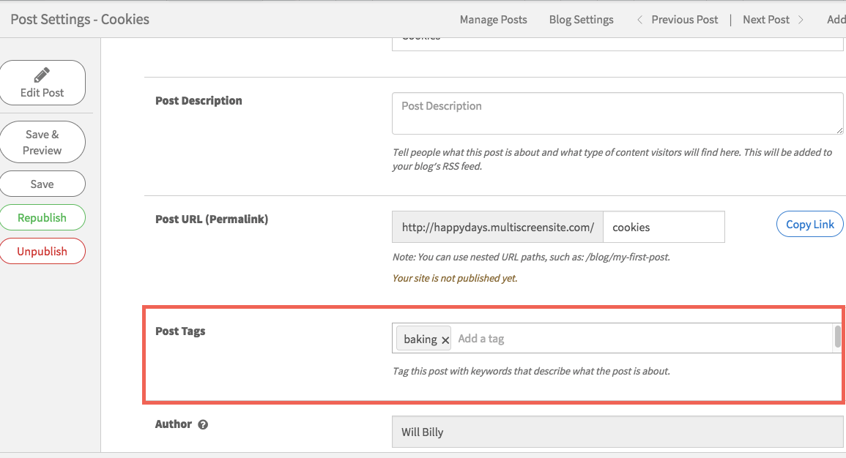Click the Save button in the sidebar
Viewport: 846px width, 458px height.
coord(42,184)
